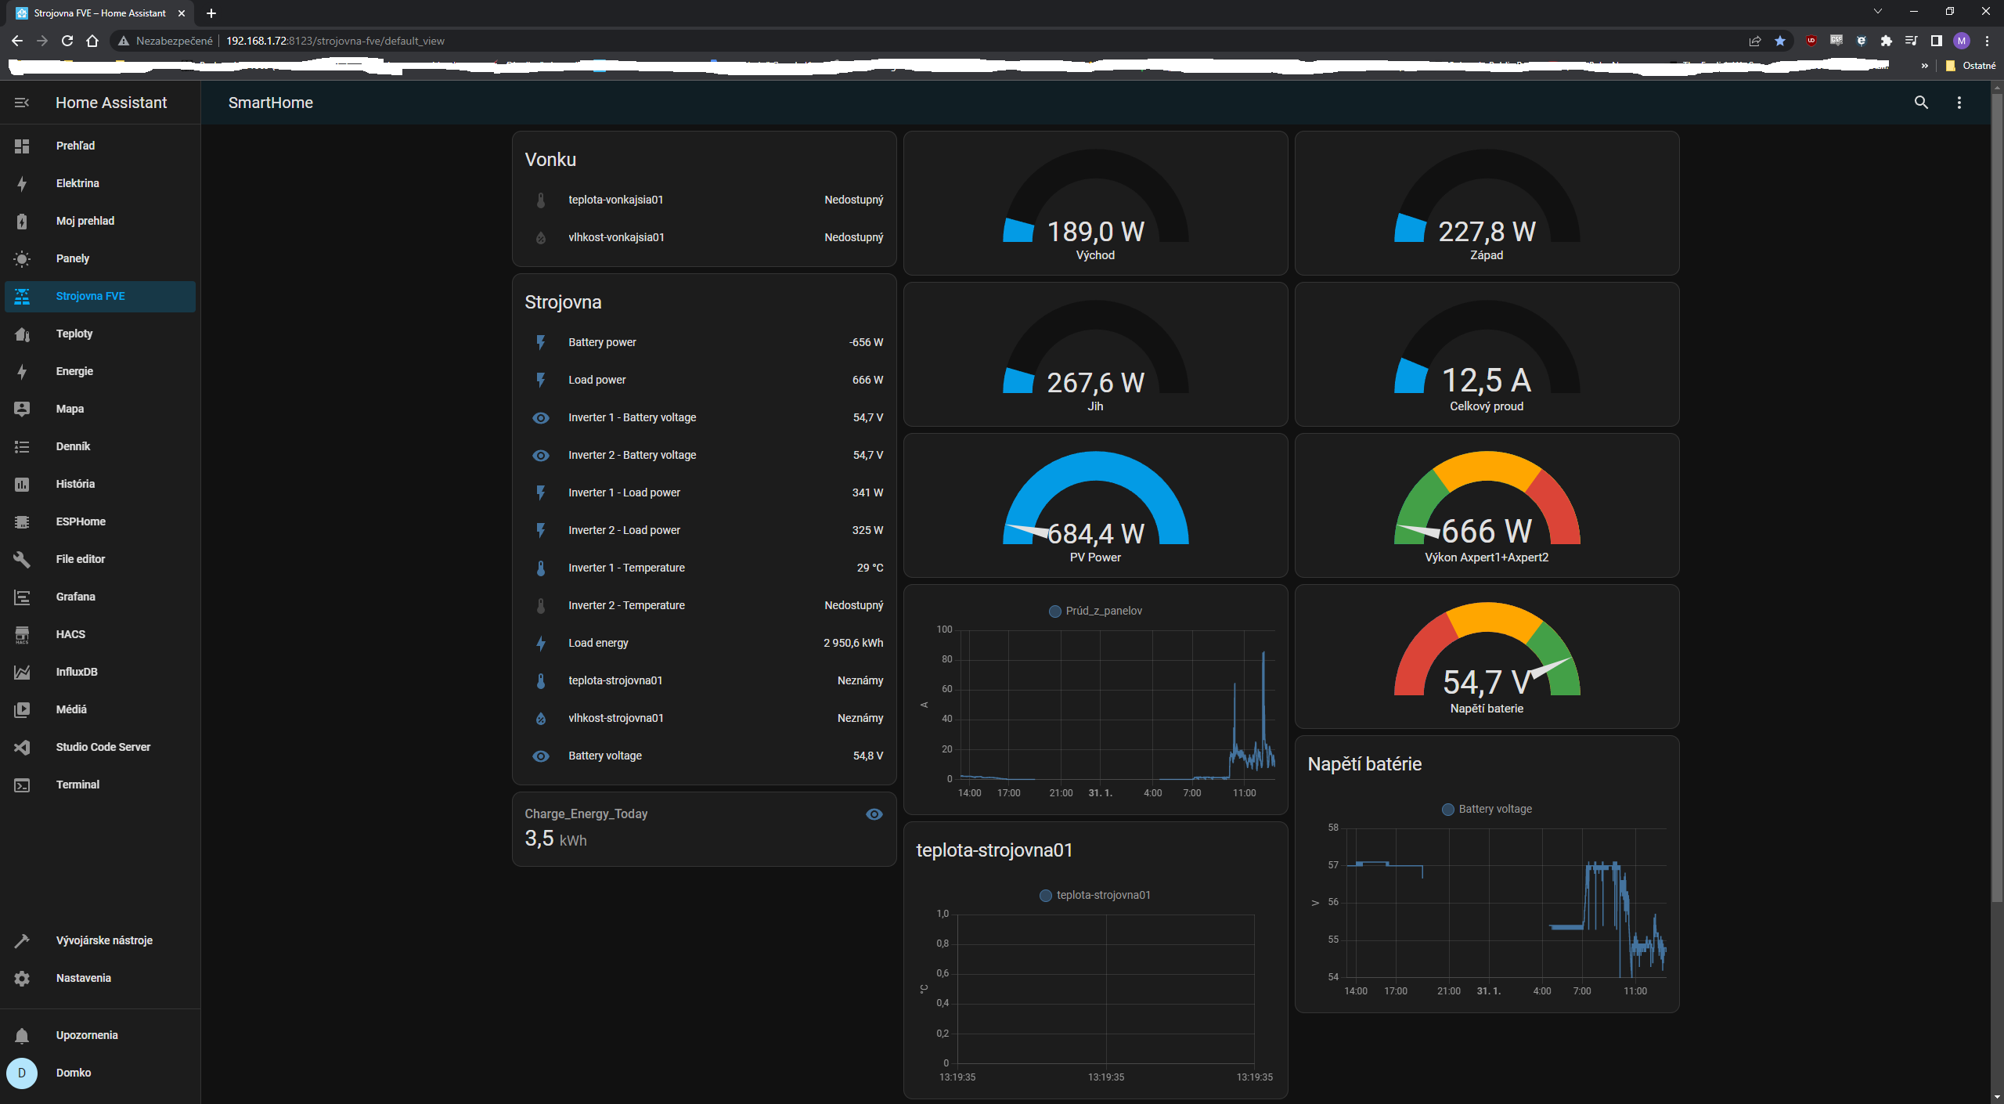Image resolution: width=2004 pixels, height=1104 pixels.
Task: Open the Ostatné bookmarks folder
Action: [x=1971, y=66]
